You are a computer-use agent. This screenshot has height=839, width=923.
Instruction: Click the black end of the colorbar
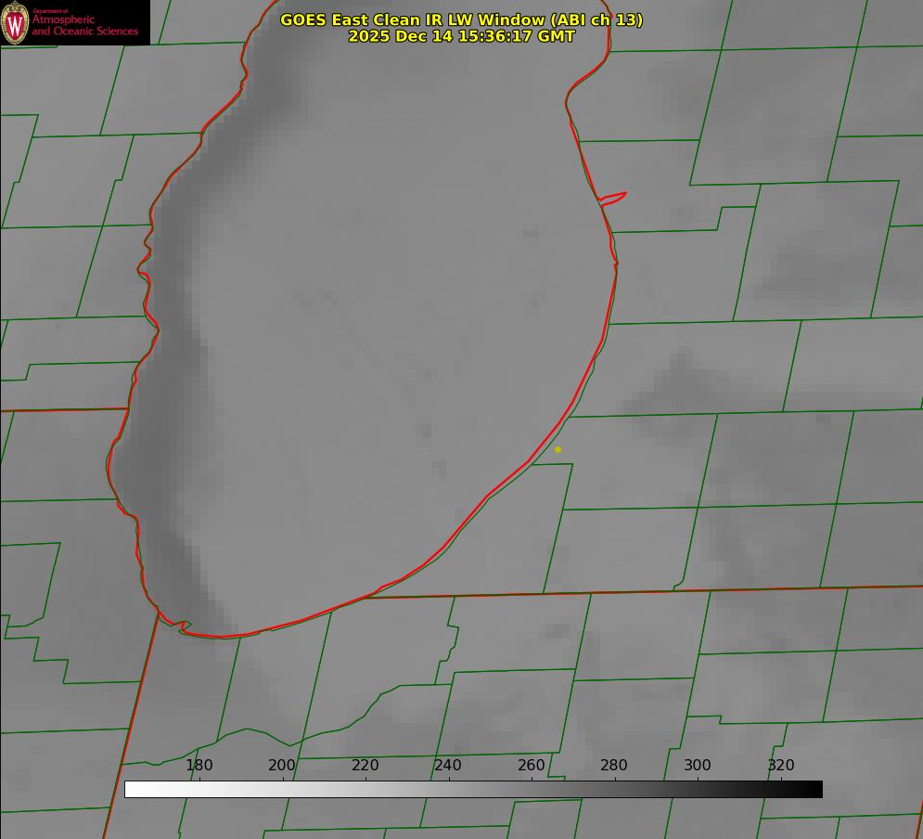(815, 789)
